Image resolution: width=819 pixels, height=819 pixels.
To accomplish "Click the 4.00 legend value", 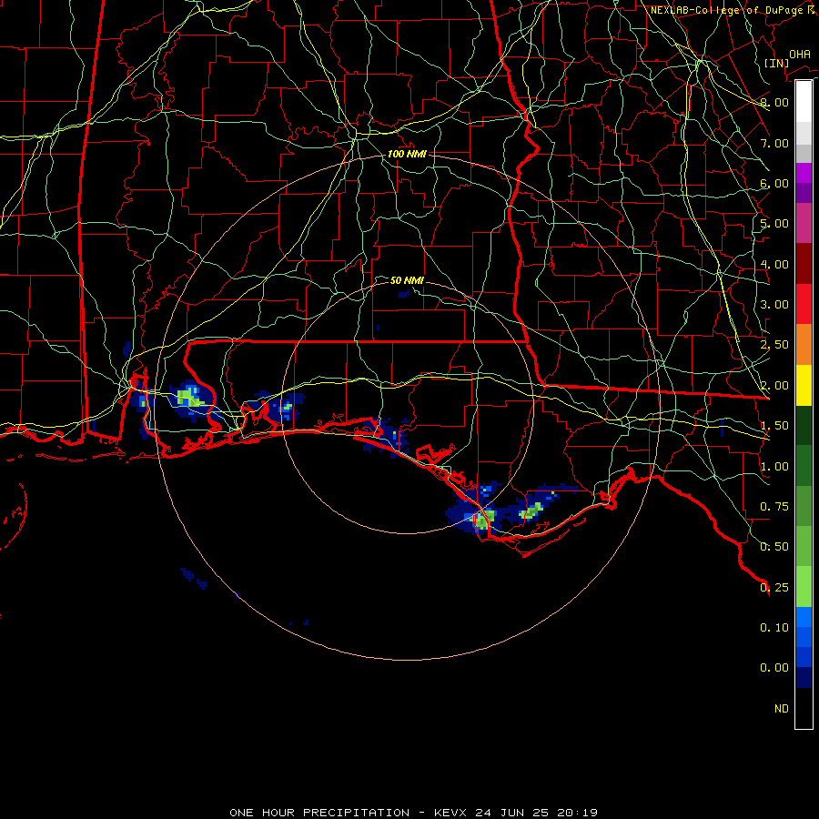I will tap(774, 264).
